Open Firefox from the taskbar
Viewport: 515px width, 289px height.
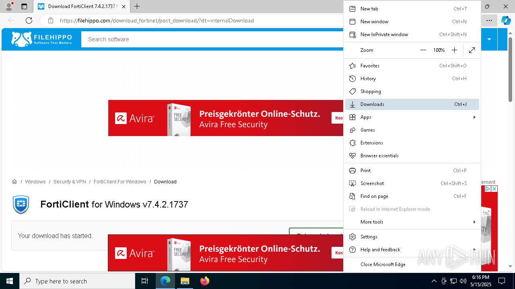[x=204, y=281]
